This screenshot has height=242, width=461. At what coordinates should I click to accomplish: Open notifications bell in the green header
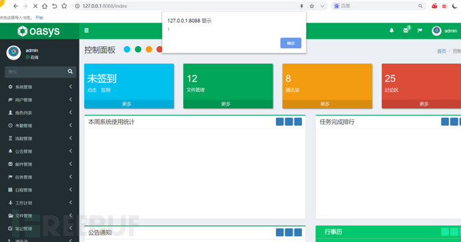coord(392,30)
